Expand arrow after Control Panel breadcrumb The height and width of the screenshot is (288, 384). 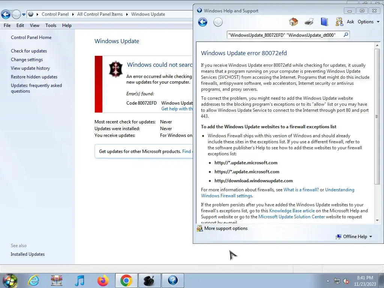click(x=73, y=15)
